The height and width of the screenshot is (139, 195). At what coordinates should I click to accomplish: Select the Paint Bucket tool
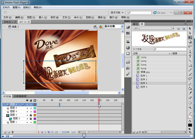coord(190,88)
